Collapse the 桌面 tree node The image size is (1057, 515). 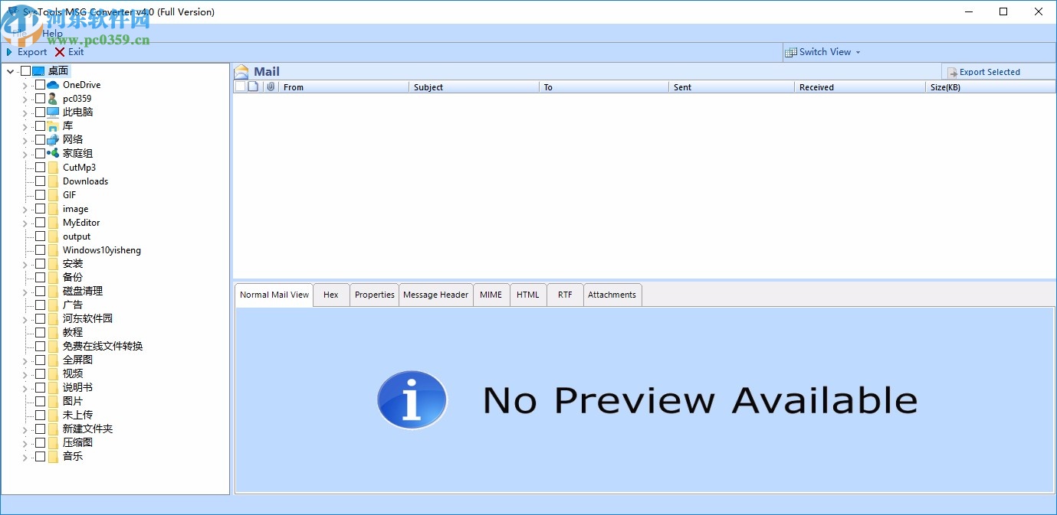10,70
